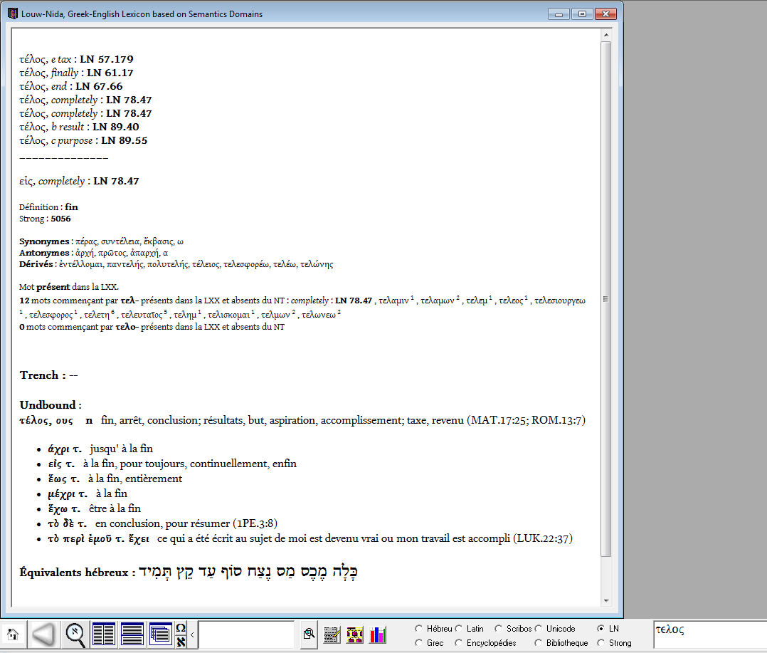Click the 1PE.3:8 verse reference
The image size is (767, 653).
255,524
